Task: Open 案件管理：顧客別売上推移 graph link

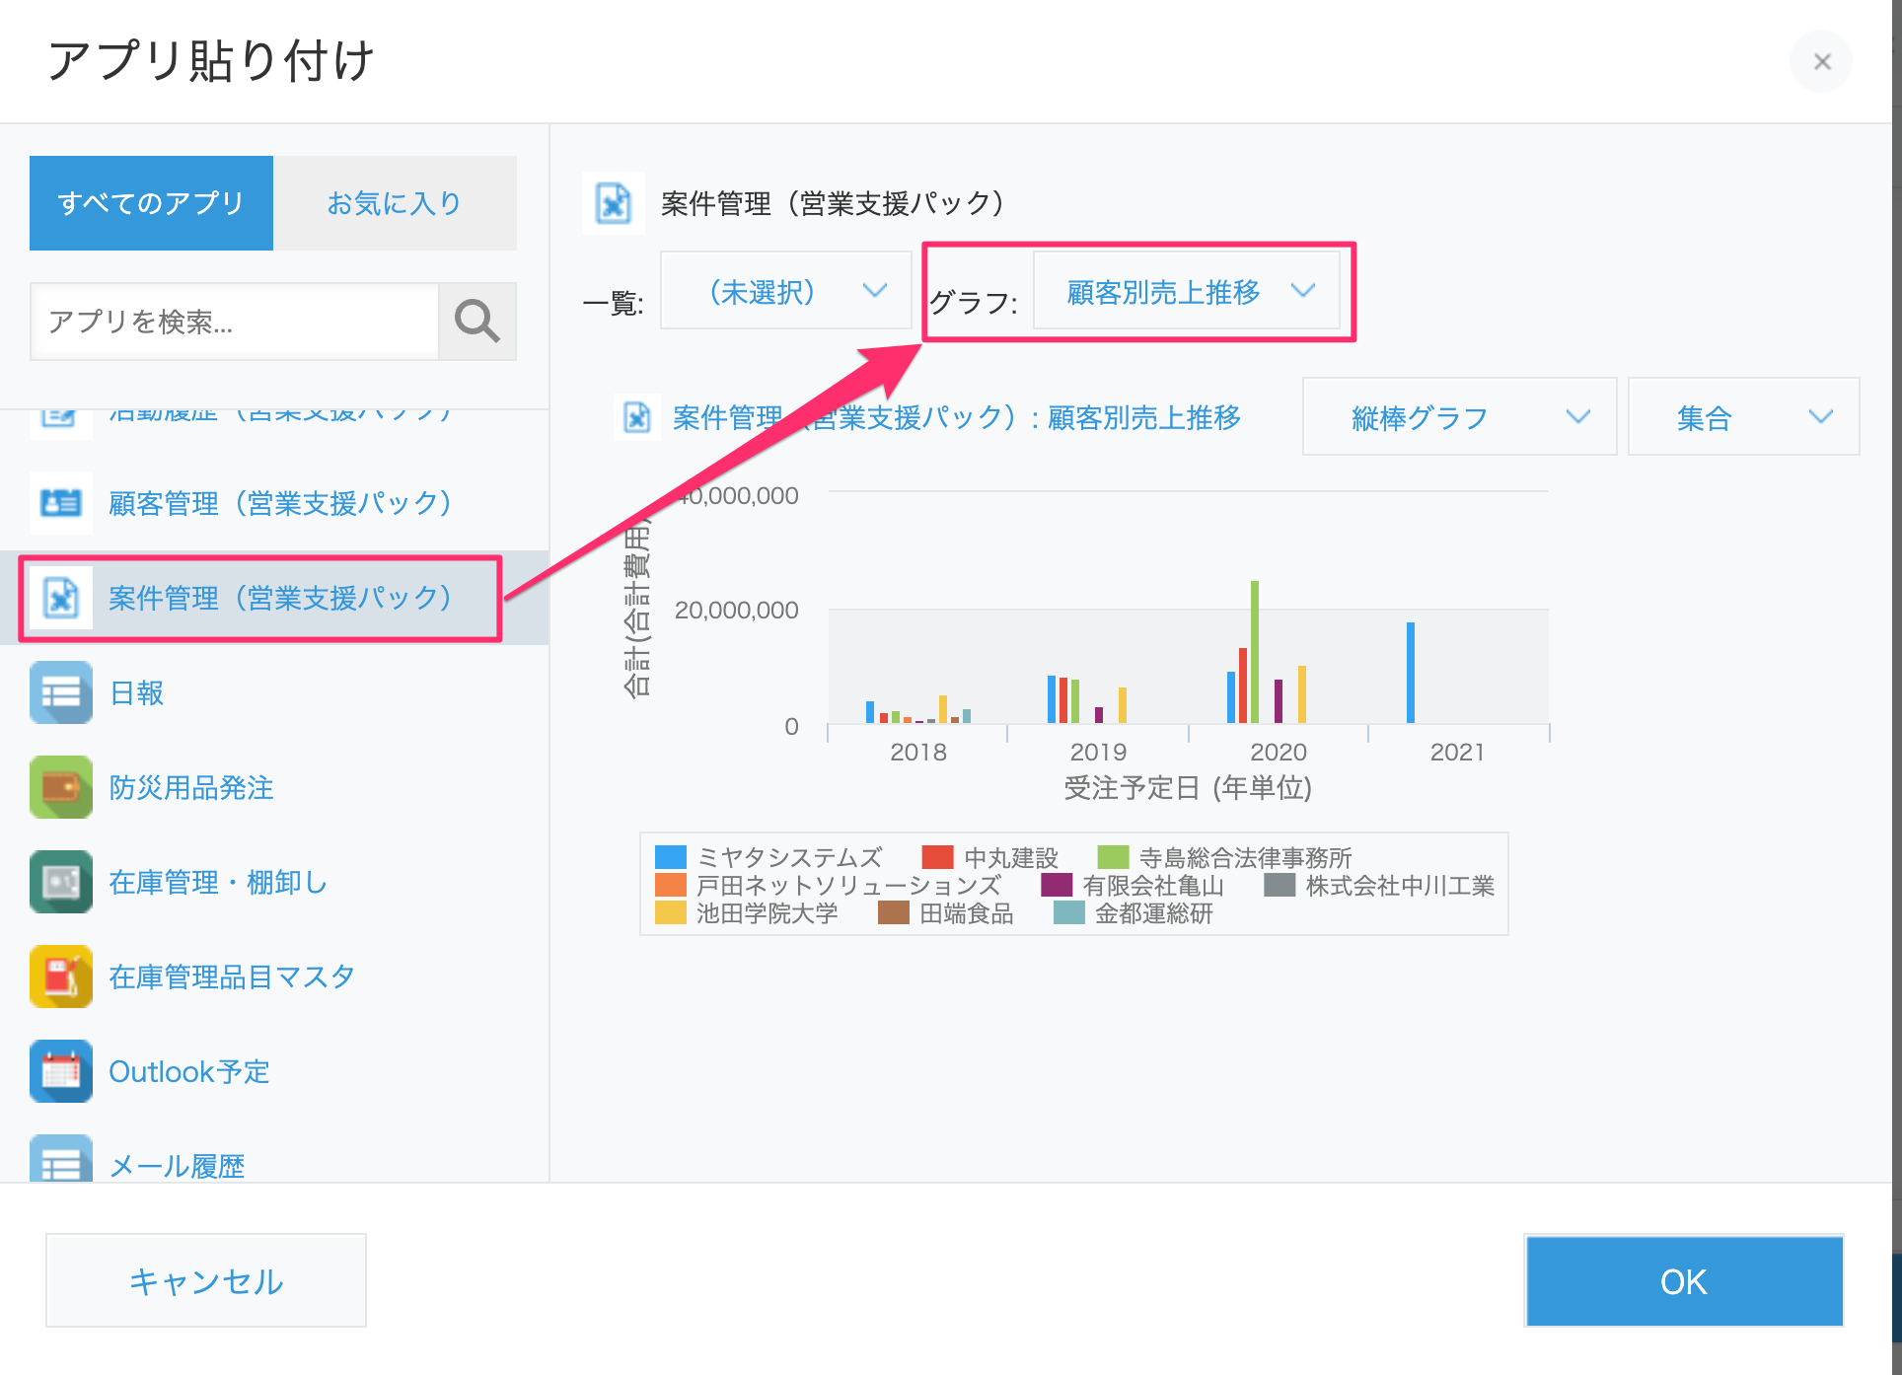Action: point(956,417)
